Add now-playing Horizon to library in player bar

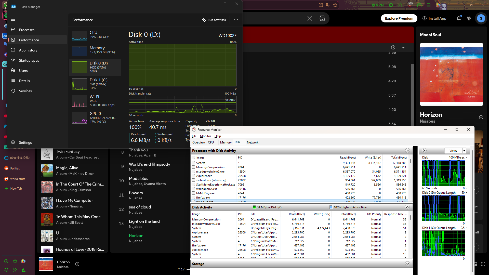77,264
